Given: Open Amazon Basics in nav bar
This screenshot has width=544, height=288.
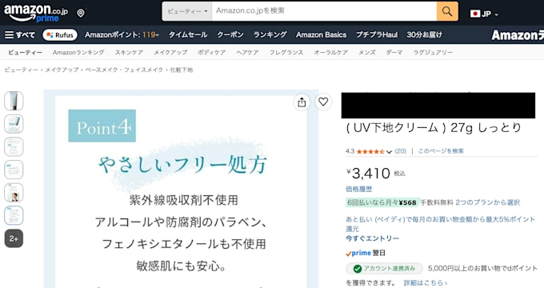Looking at the screenshot, I should tap(322, 34).
